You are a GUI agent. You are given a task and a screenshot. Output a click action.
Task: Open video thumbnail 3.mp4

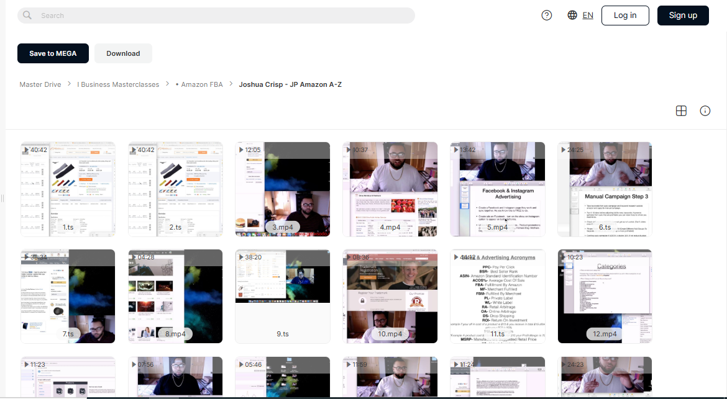pos(283,189)
